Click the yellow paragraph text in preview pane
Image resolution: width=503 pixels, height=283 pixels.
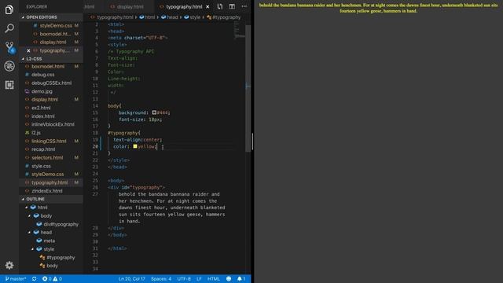pyautogui.click(x=379, y=8)
